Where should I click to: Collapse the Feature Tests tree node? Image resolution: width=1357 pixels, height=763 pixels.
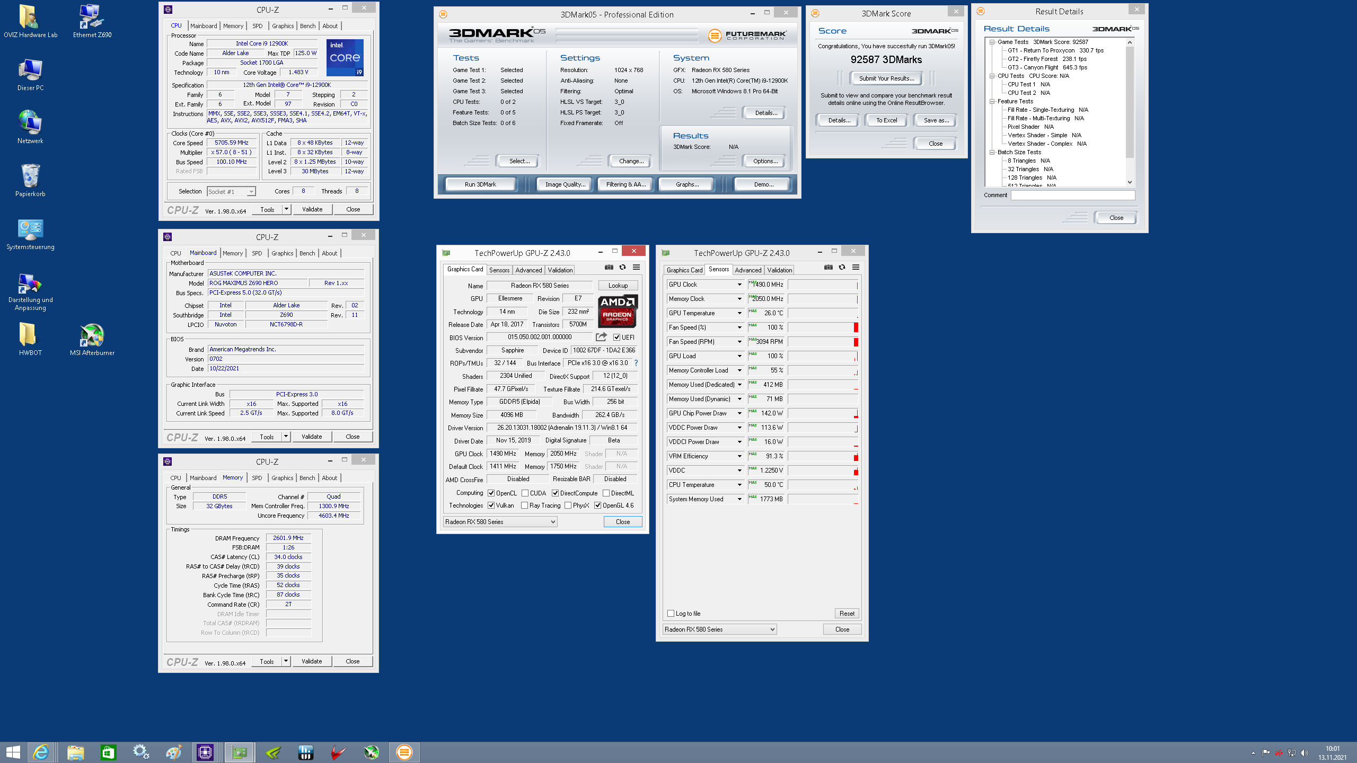click(992, 101)
